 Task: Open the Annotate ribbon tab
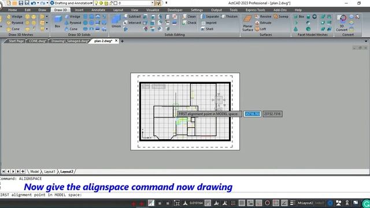[98, 10]
